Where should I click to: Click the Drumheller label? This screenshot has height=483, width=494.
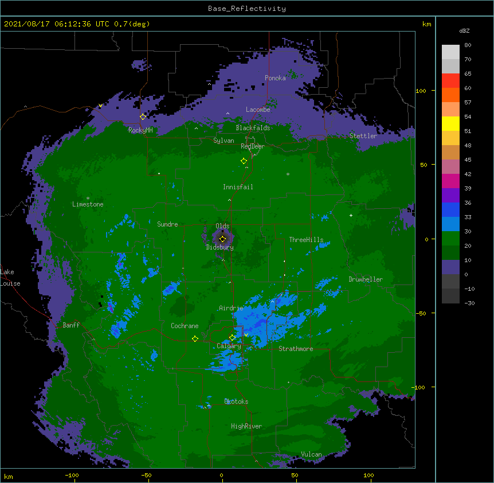tap(366, 279)
